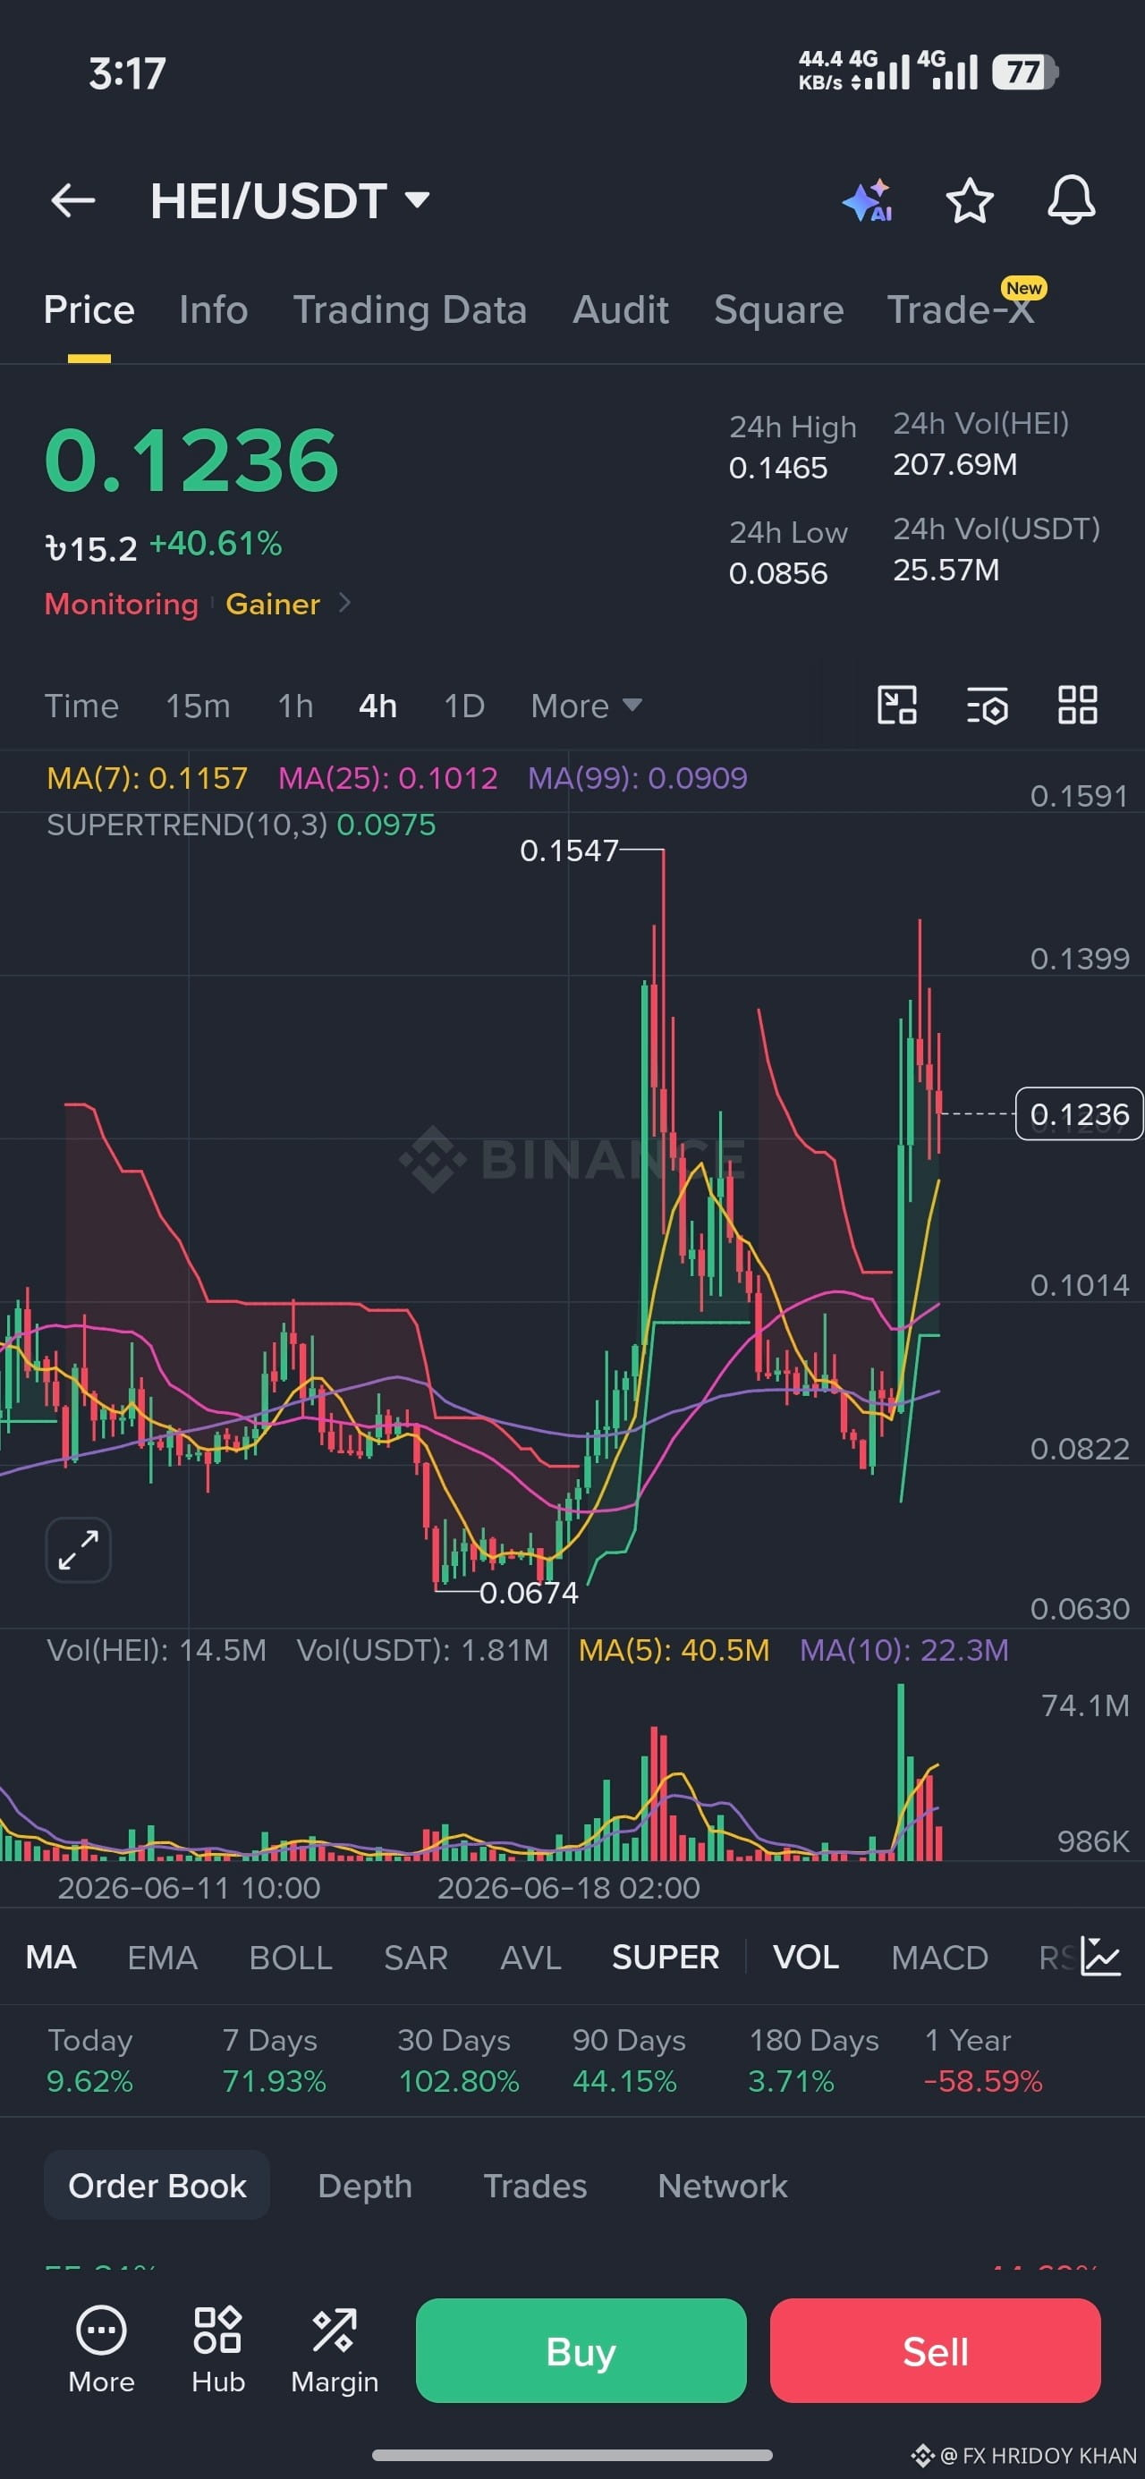
Task: Open the Monitoring tag
Action: 122,604
